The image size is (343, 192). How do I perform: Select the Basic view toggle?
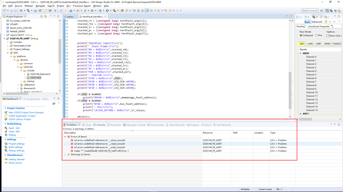click(307, 22)
